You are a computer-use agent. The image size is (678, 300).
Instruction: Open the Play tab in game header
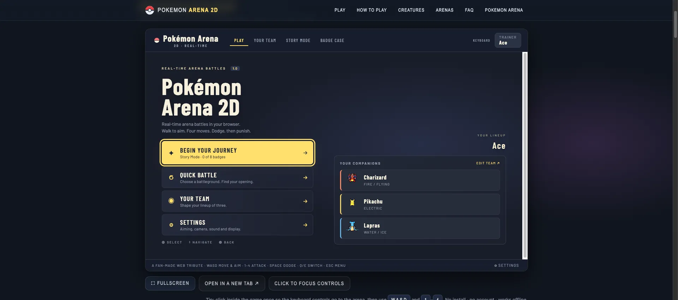coord(239,41)
